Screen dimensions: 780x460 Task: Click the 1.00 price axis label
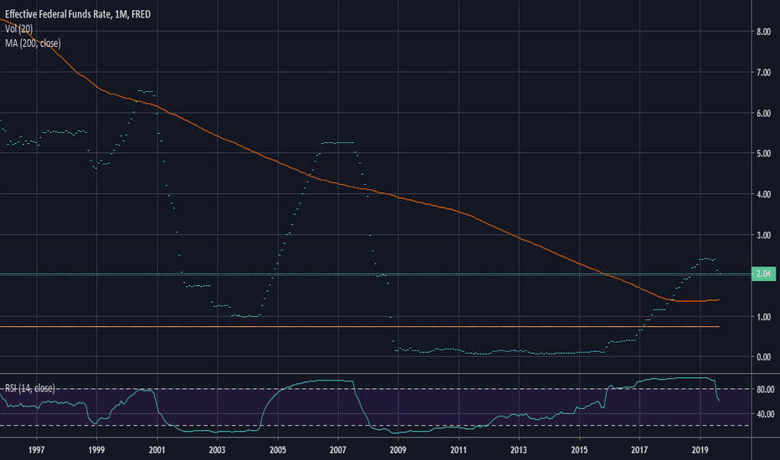763,317
